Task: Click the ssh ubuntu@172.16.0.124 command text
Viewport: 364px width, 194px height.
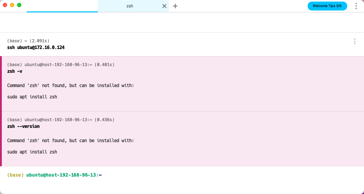Action: point(36,48)
